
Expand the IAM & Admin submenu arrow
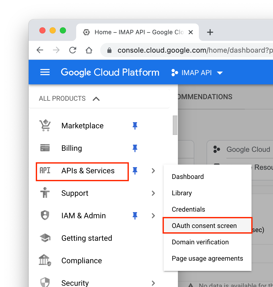(153, 216)
